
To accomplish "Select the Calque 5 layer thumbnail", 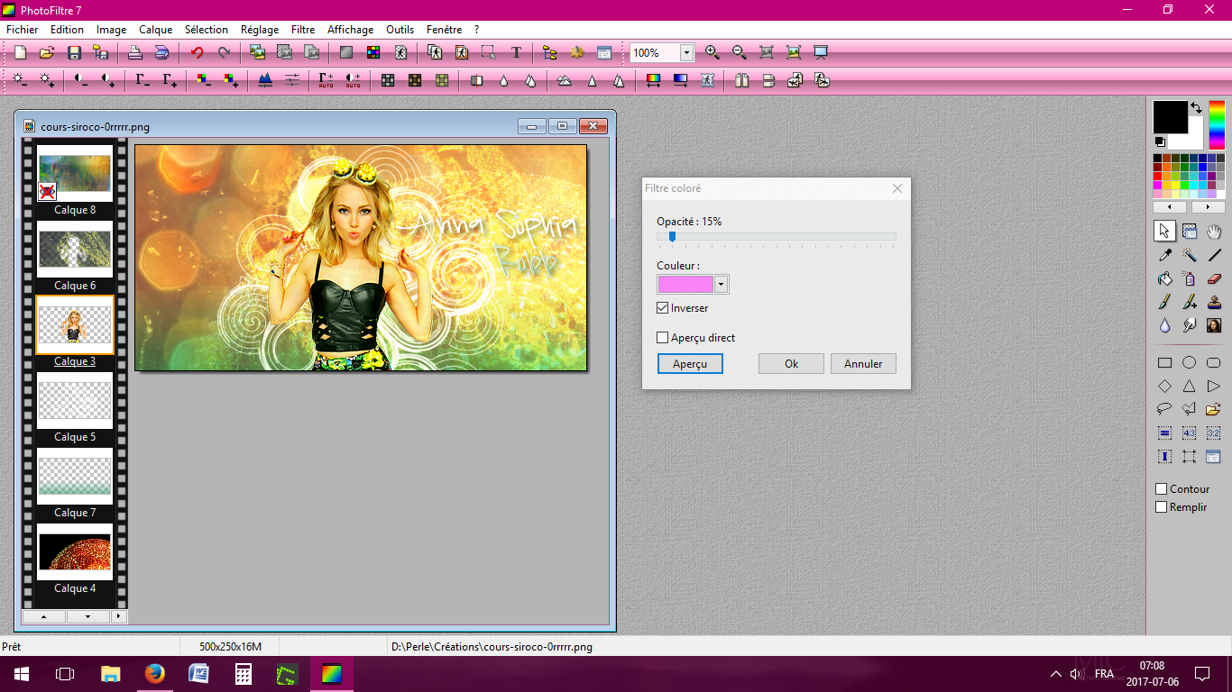I will point(75,400).
